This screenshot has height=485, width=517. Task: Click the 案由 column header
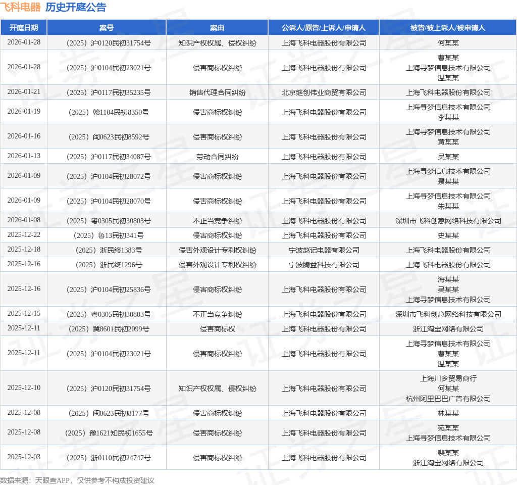click(x=217, y=28)
